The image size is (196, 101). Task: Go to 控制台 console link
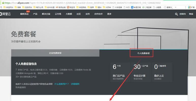183,14
